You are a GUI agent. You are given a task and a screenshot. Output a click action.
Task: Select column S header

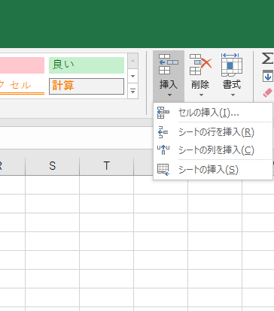click(x=52, y=166)
